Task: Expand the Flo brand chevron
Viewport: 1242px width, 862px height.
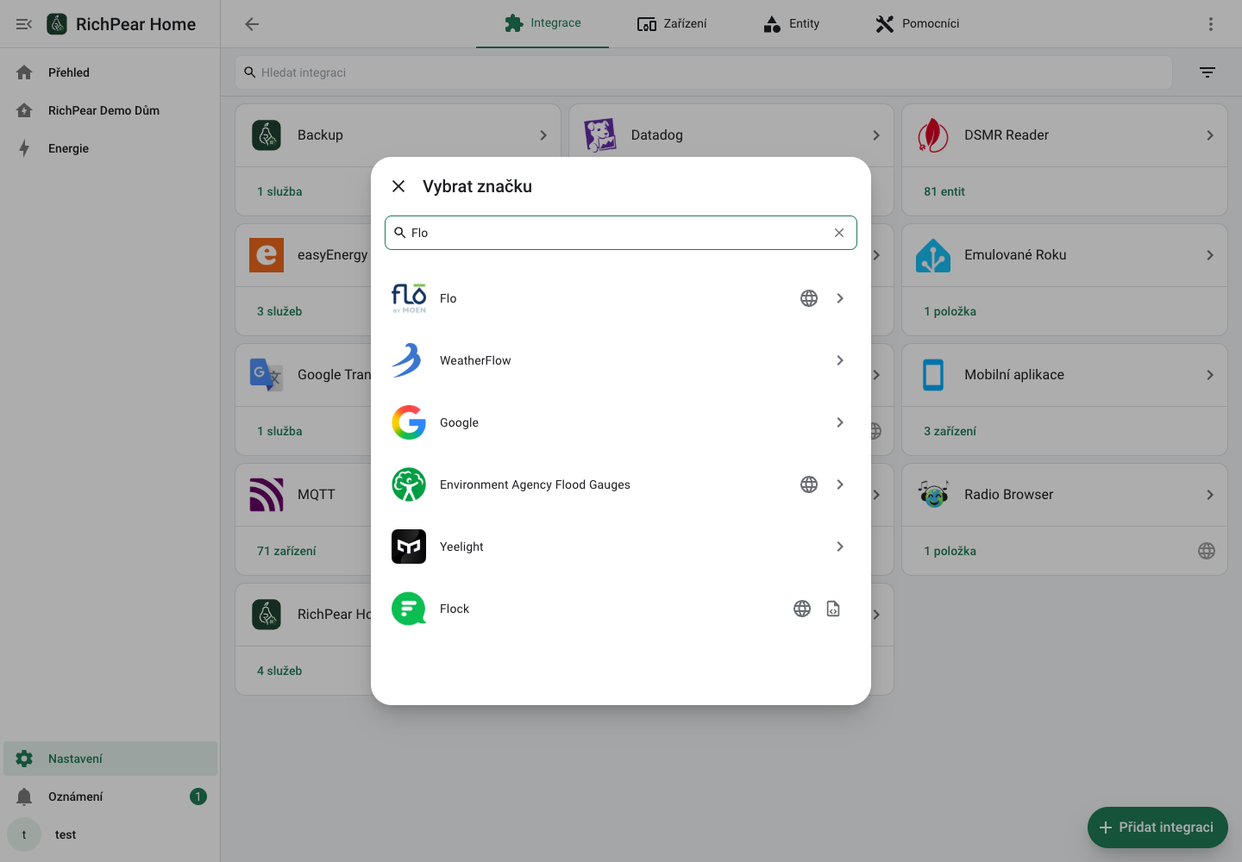Action: tap(840, 298)
